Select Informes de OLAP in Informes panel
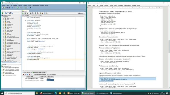170x95 pixels. 8,72
